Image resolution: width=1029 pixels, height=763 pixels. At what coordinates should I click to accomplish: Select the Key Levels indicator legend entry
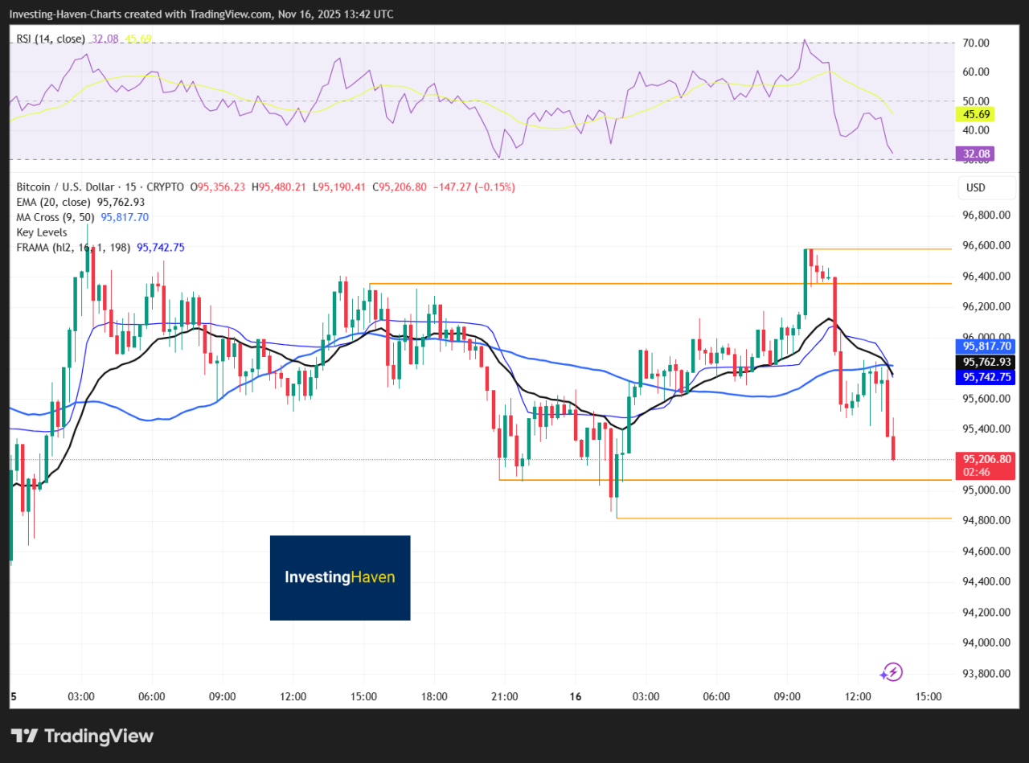click(x=42, y=232)
